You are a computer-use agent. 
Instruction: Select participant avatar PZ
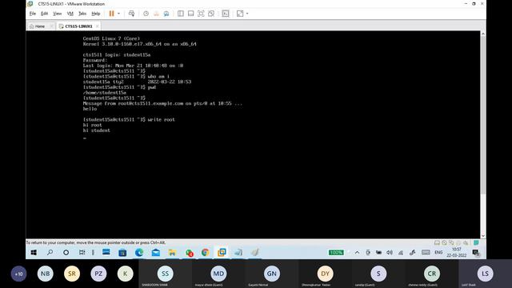coord(98,274)
